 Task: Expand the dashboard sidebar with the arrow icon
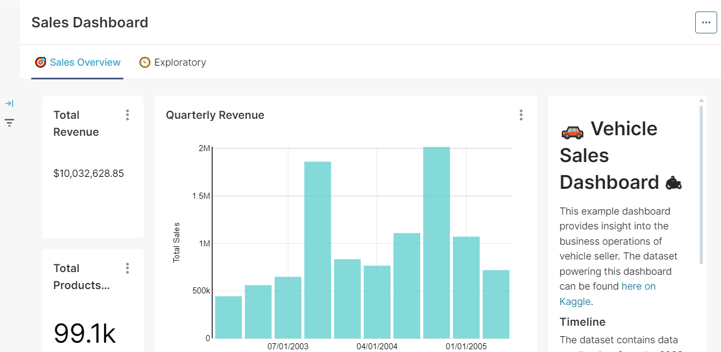click(x=9, y=102)
